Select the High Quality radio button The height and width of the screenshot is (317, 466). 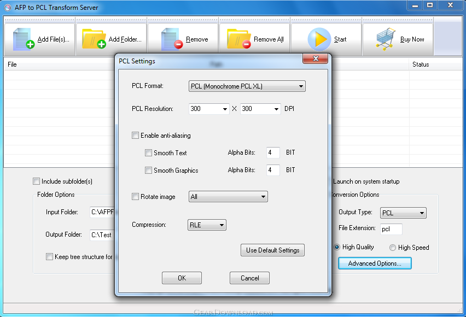coord(337,247)
